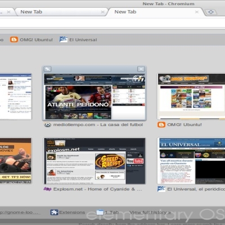Click El Universal, el periódico title
This screenshot has width=225, height=225.
click(x=196, y=189)
